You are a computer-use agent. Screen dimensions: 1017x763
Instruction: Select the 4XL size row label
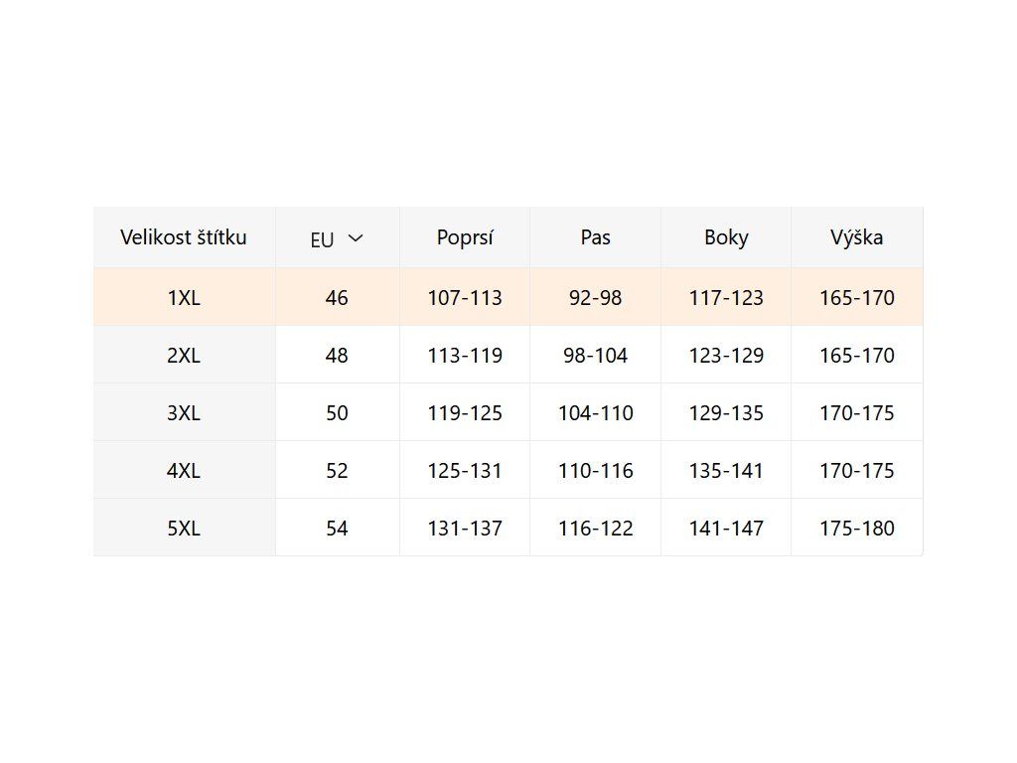184,470
